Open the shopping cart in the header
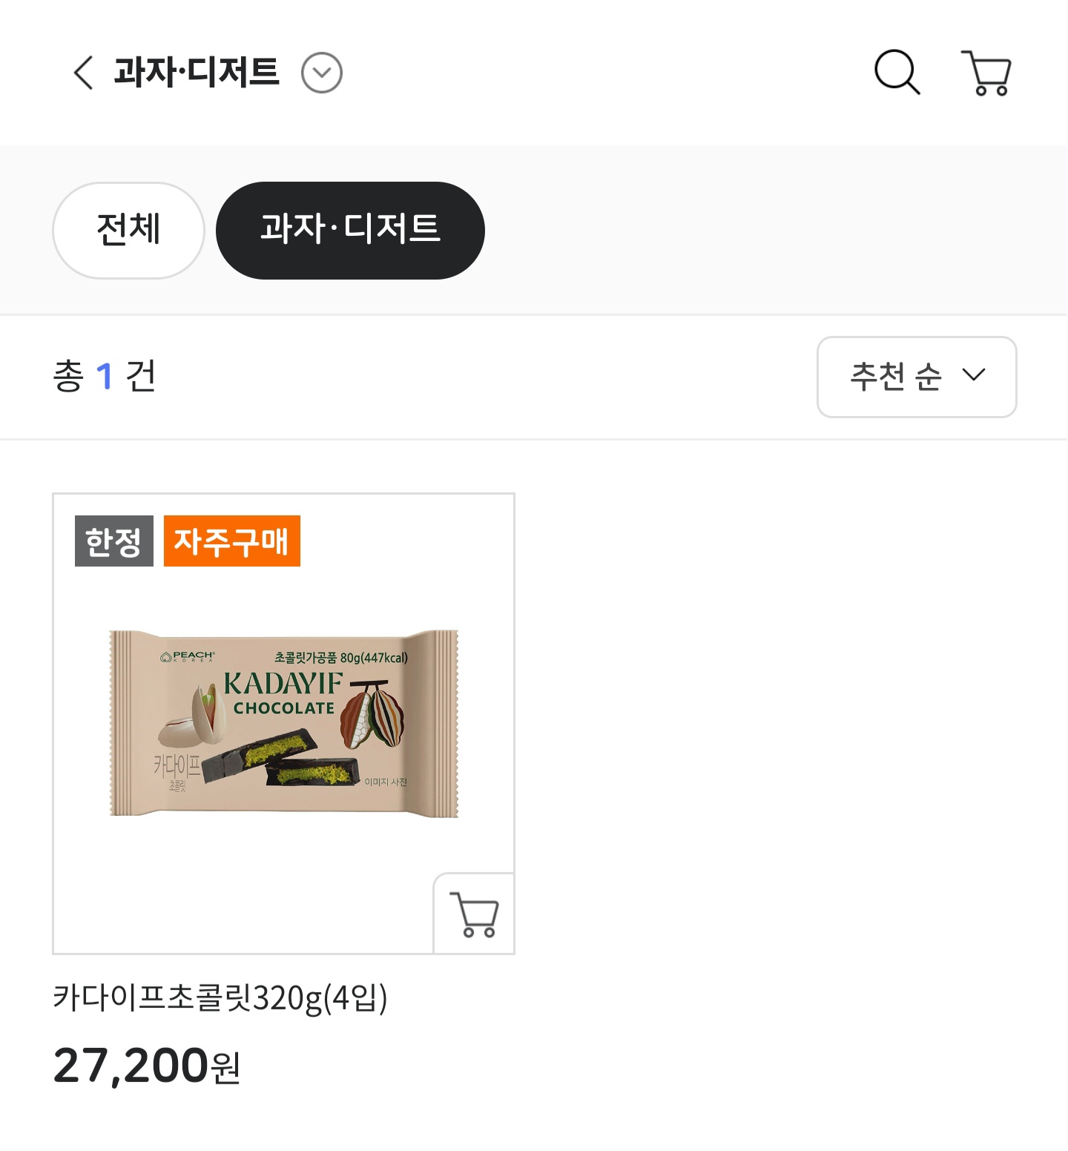Image resolution: width=1068 pixels, height=1151 pixels. tap(986, 73)
